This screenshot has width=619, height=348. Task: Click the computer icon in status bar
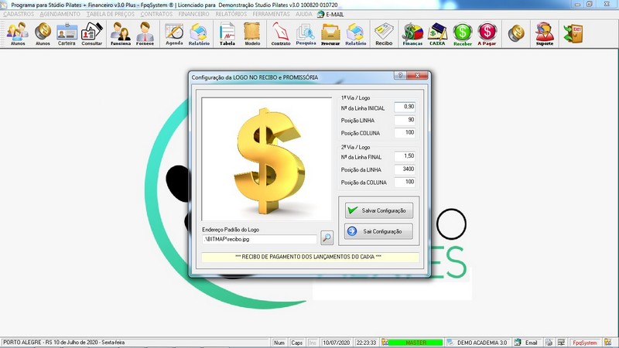tap(561, 343)
